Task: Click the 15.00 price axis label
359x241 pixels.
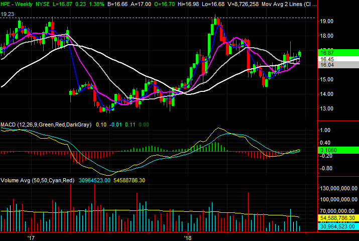Action: pyautogui.click(x=326, y=79)
